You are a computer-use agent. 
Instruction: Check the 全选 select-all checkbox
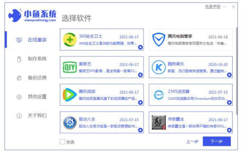62,142
